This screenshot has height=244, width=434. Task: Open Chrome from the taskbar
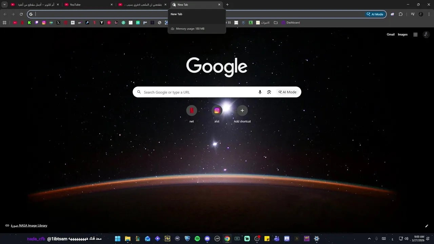tap(227, 239)
